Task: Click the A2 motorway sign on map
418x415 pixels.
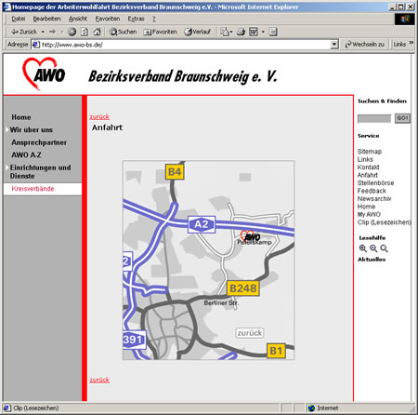Action: (202, 224)
